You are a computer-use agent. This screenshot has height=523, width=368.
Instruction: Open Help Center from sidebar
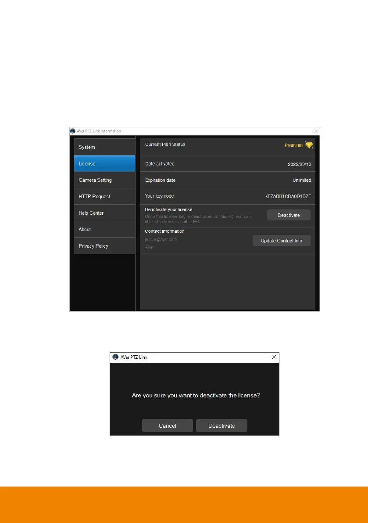click(104, 213)
